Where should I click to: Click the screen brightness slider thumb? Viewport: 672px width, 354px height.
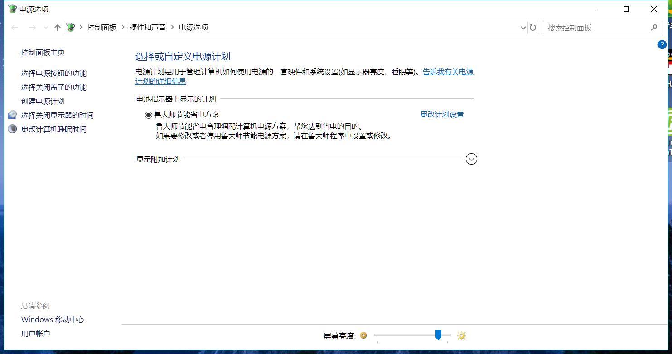438,335
